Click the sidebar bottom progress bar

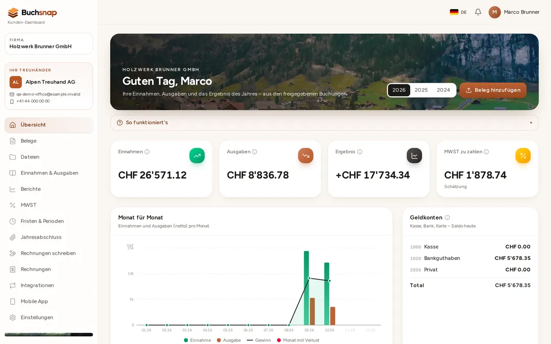[x=49, y=334]
